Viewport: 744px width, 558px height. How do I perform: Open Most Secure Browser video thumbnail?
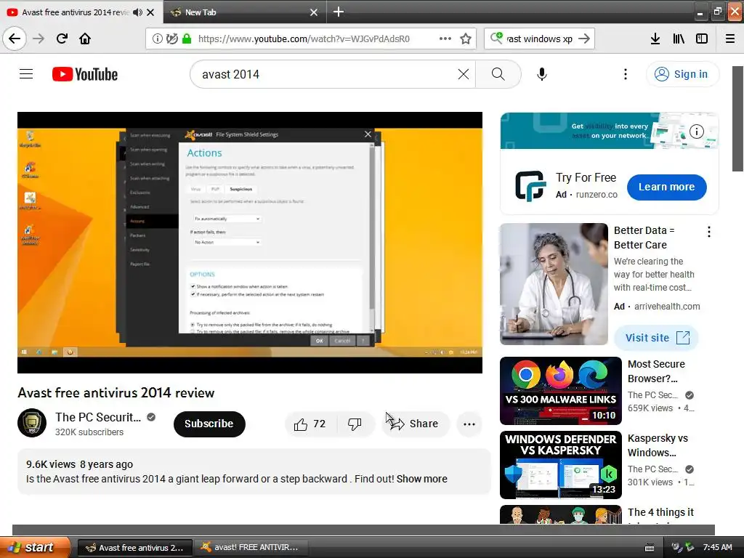tap(560, 391)
